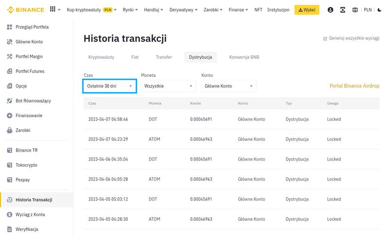The image size is (389, 237).
Task: Toggle dark mode moon icon
Action: point(379,10)
